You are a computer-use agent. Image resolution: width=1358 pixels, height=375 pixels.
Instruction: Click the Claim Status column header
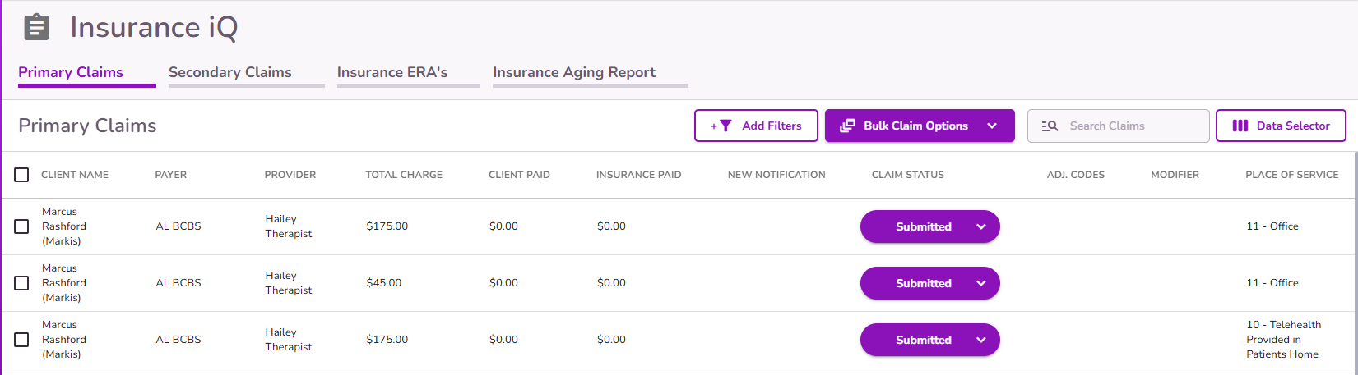[907, 175]
